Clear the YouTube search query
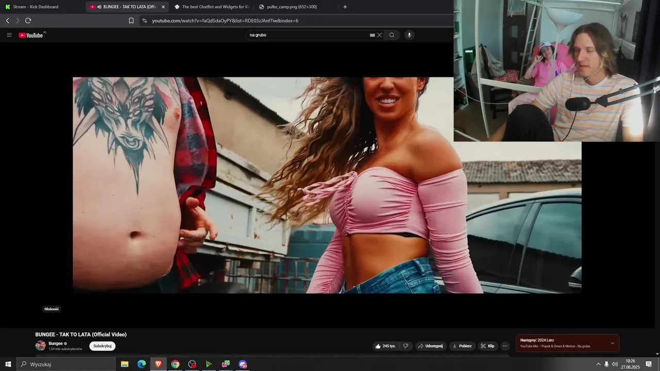Screen dimensions: 660x371 (379, 35)
